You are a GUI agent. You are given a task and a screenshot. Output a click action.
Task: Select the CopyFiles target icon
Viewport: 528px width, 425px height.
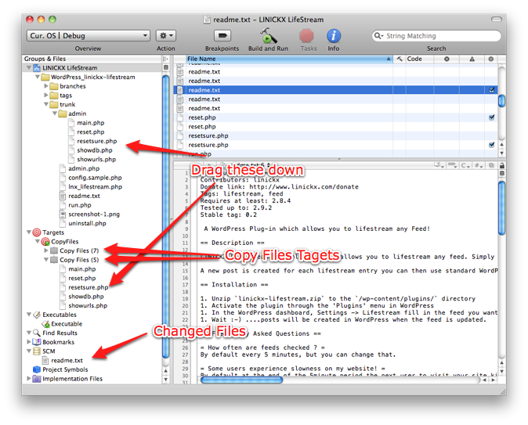(x=45, y=242)
